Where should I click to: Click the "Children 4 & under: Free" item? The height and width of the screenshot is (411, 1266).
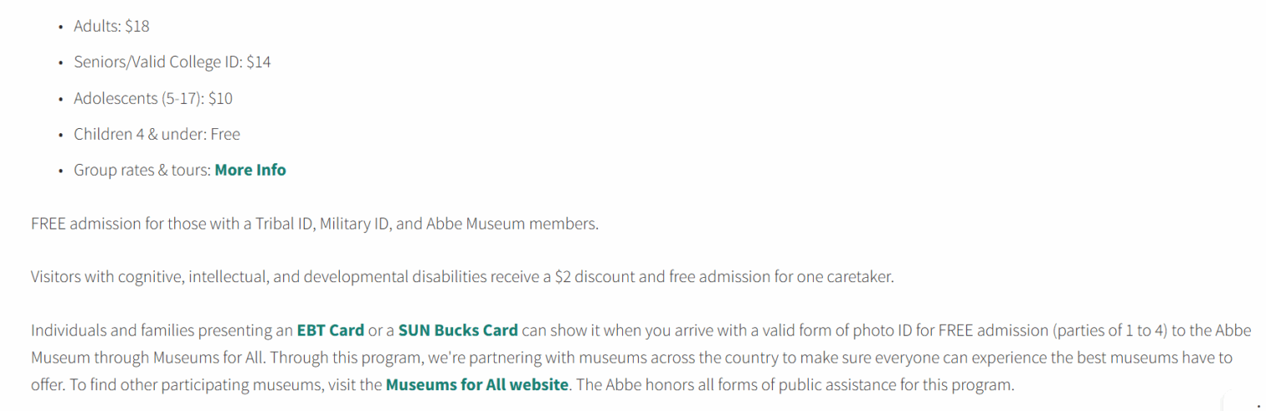(x=157, y=134)
